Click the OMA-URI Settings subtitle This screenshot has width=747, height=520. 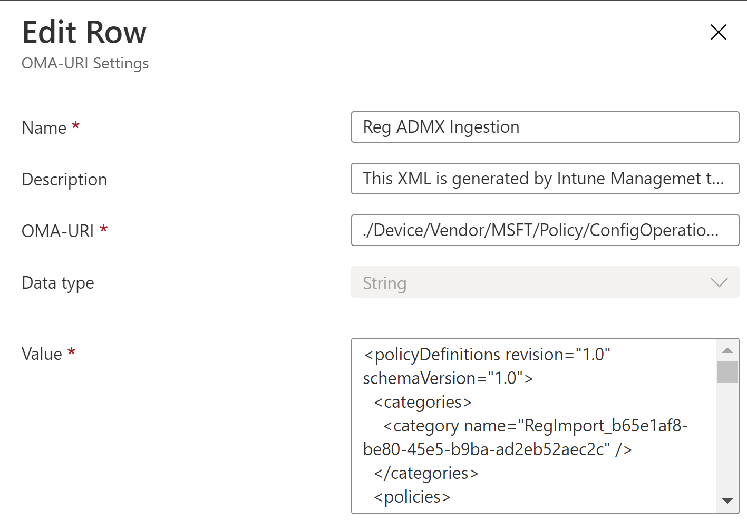click(x=85, y=63)
